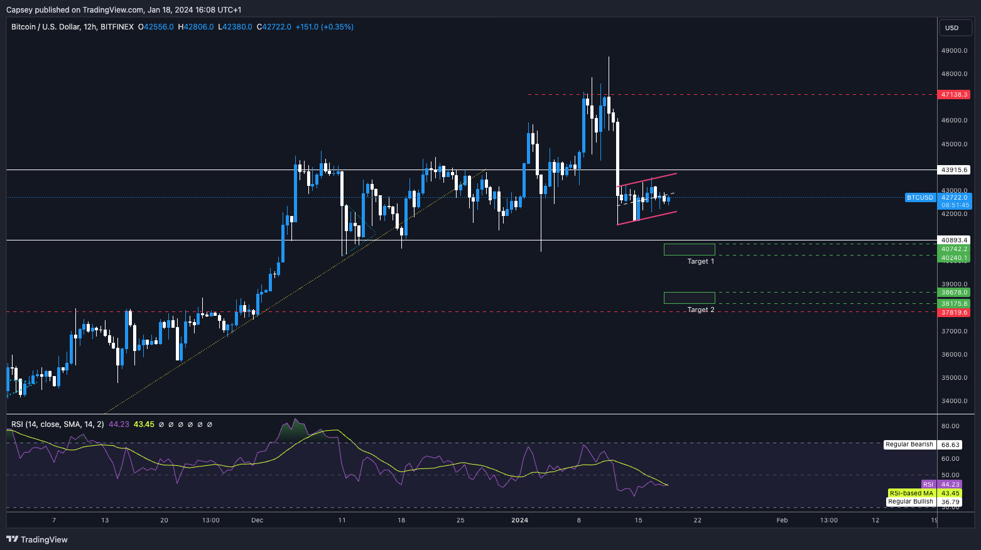Click the purple 44.23 value in RSI legend
This screenshot has height=550, width=981.
(119, 424)
